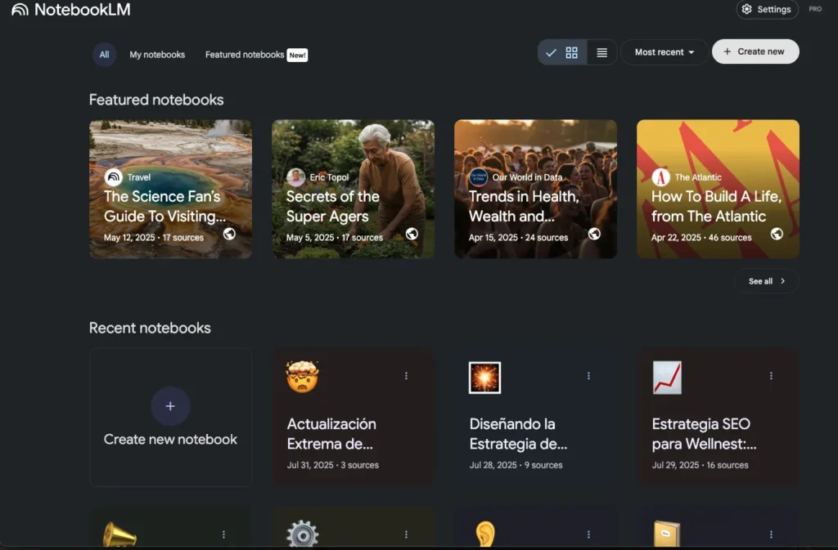The image size is (838, 550).
Task: Click the May 12, 2025 · 17 sources text
Action: (x=154, y=237)
